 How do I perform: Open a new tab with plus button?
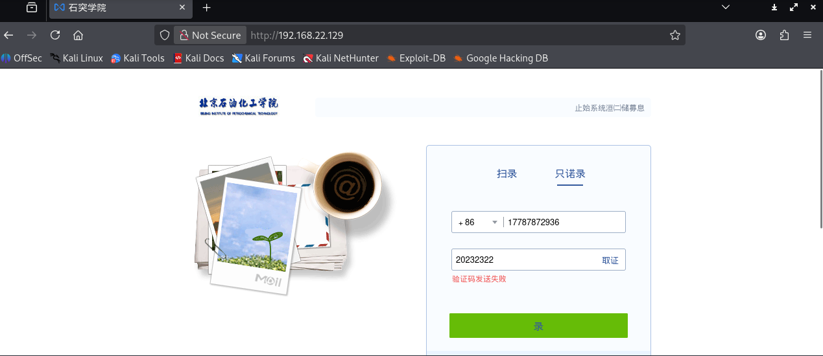point(207,8)
